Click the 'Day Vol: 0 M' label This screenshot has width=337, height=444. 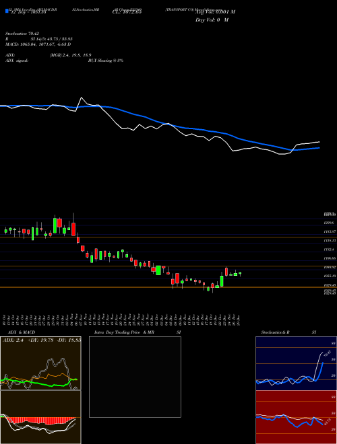point(212,20)
